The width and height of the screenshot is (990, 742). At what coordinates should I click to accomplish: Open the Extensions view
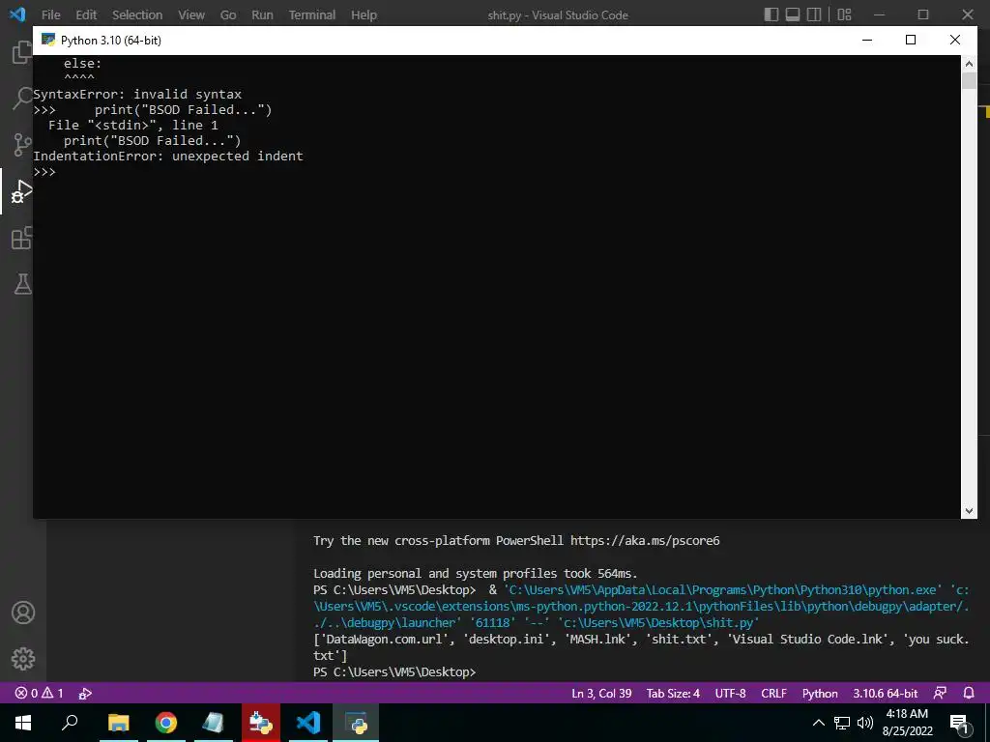pos(22,238)
